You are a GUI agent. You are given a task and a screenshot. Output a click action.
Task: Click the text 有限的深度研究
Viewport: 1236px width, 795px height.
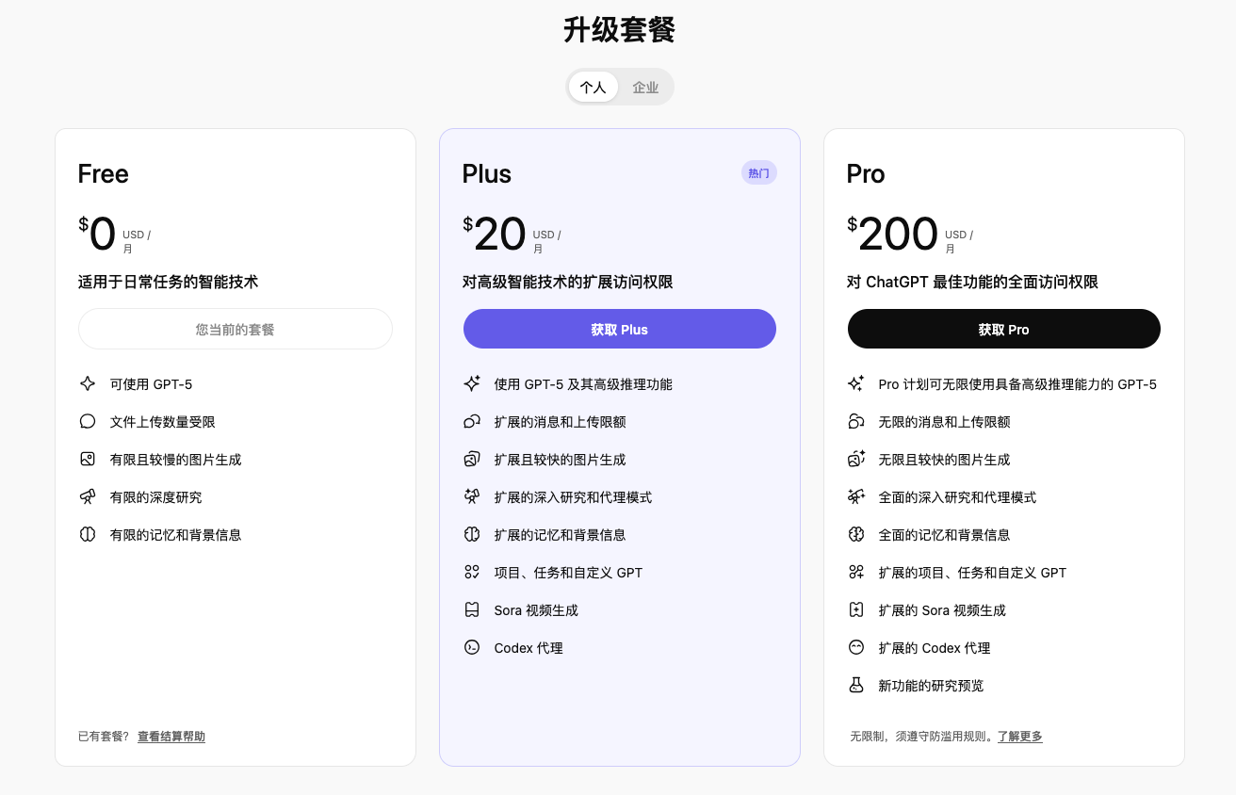[x=156, y=497]
